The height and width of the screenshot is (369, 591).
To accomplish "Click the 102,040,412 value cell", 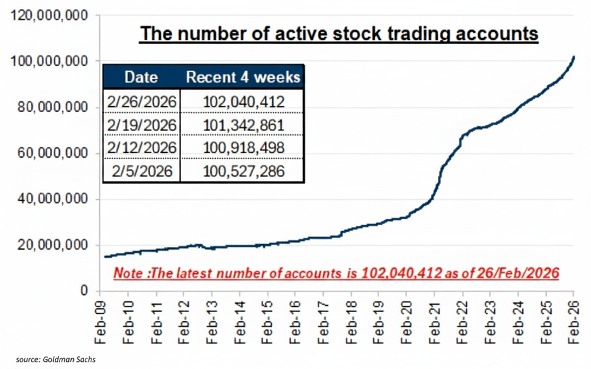I will click(243, 102).
